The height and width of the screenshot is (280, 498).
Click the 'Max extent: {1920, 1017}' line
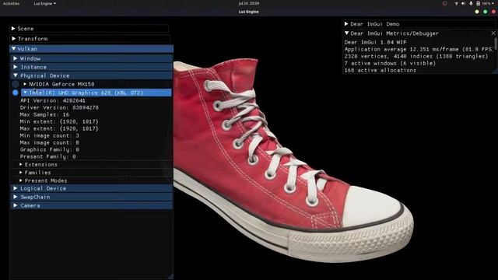(x=59, y=128)
